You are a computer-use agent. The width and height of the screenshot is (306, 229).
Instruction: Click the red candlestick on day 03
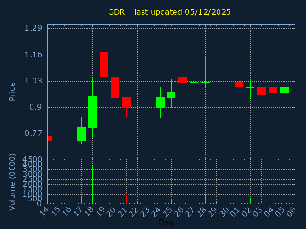coord(262,91)
